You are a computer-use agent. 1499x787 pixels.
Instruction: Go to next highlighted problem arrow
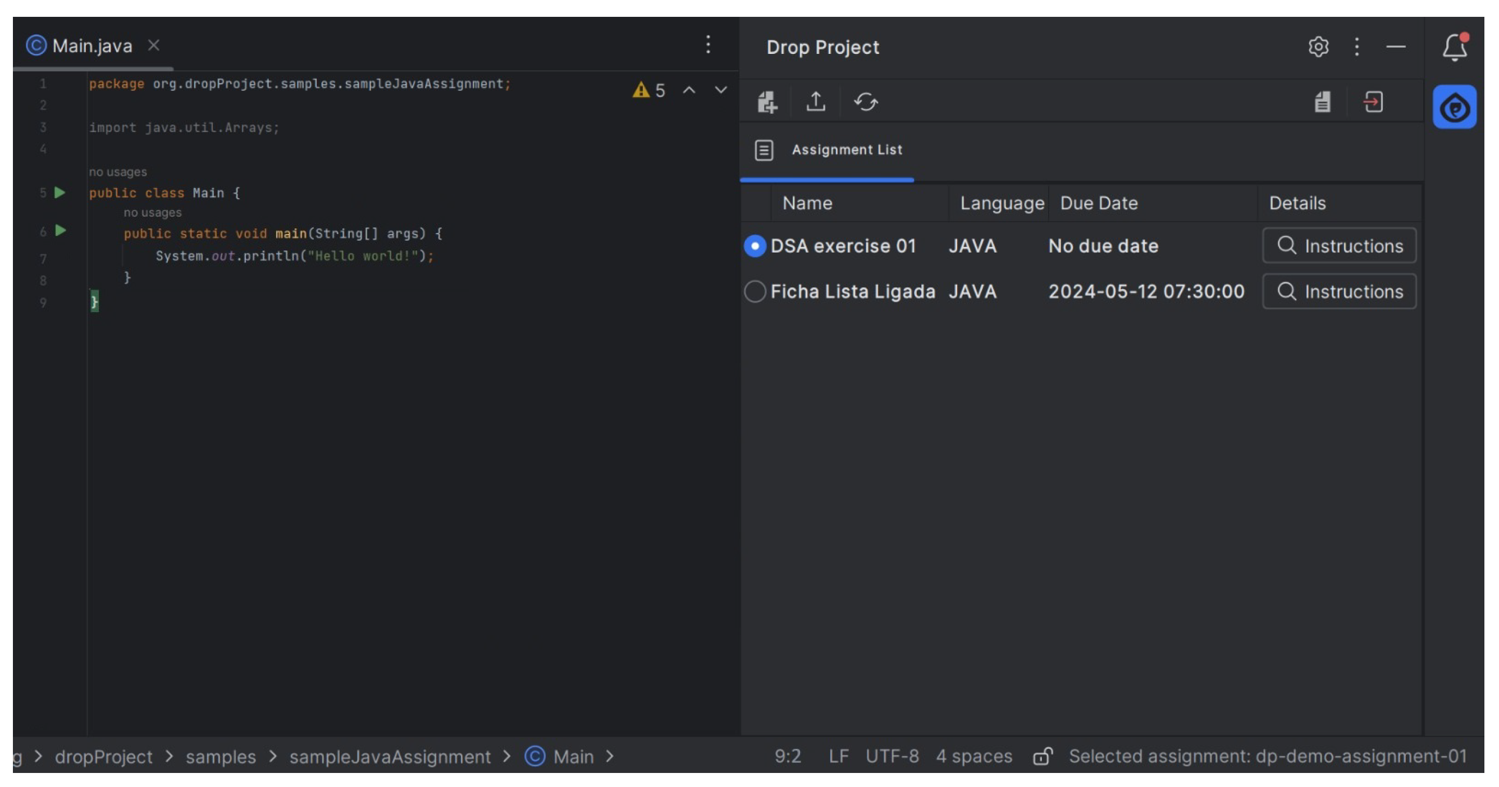pyautogui.click(x=720, y=90)
